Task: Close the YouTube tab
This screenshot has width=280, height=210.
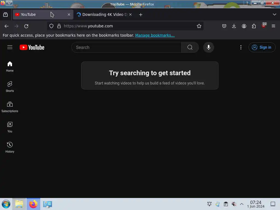Action: [69, 14]
